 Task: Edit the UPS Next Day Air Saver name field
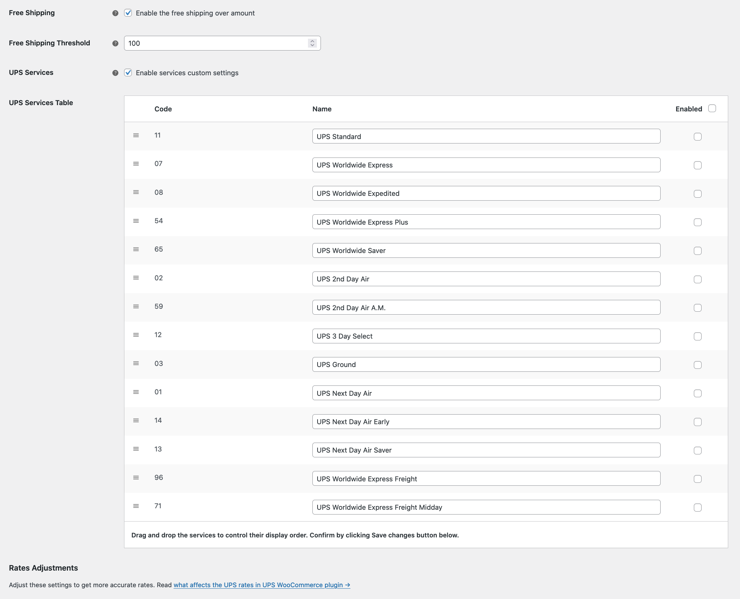486,450
